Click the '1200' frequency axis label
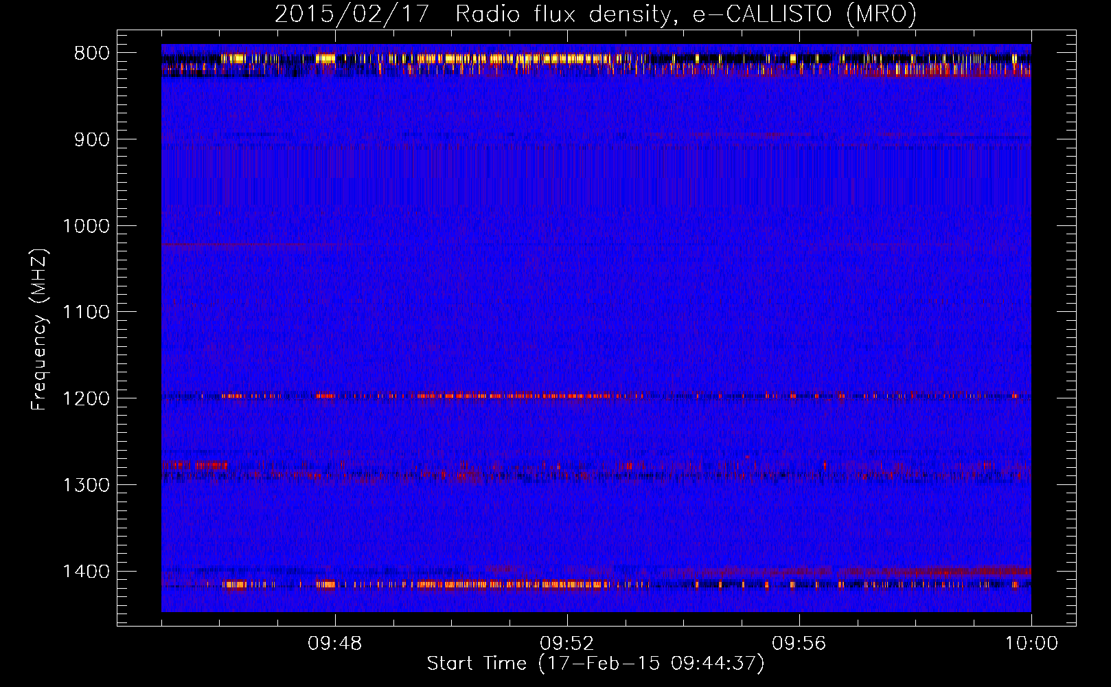Screen dimensions: 1111x687 86,399
